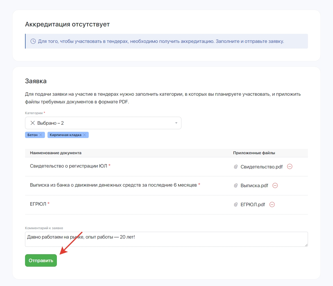Open the "Выбрано – 2" categories field

[x=103, y=123]
